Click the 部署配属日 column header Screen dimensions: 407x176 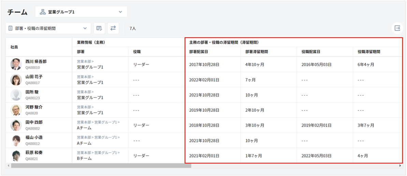199,52
